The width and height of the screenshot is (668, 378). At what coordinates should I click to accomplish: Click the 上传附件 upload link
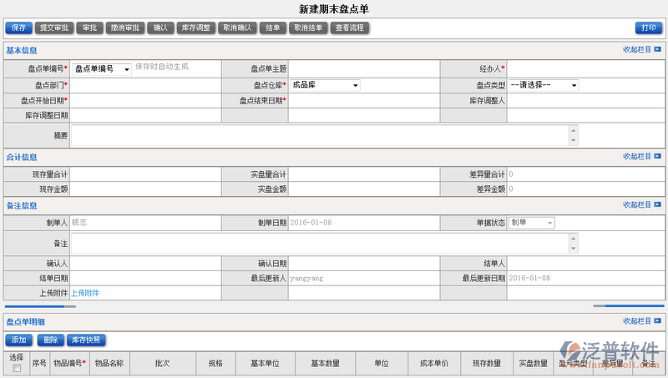(85, 293)
